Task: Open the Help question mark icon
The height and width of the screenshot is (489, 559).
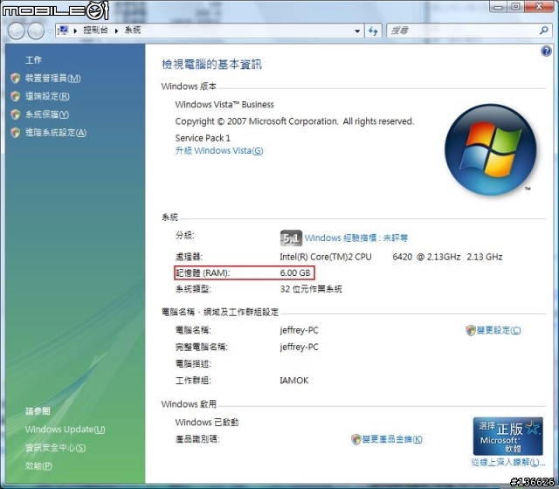Action: pos(546,52)
